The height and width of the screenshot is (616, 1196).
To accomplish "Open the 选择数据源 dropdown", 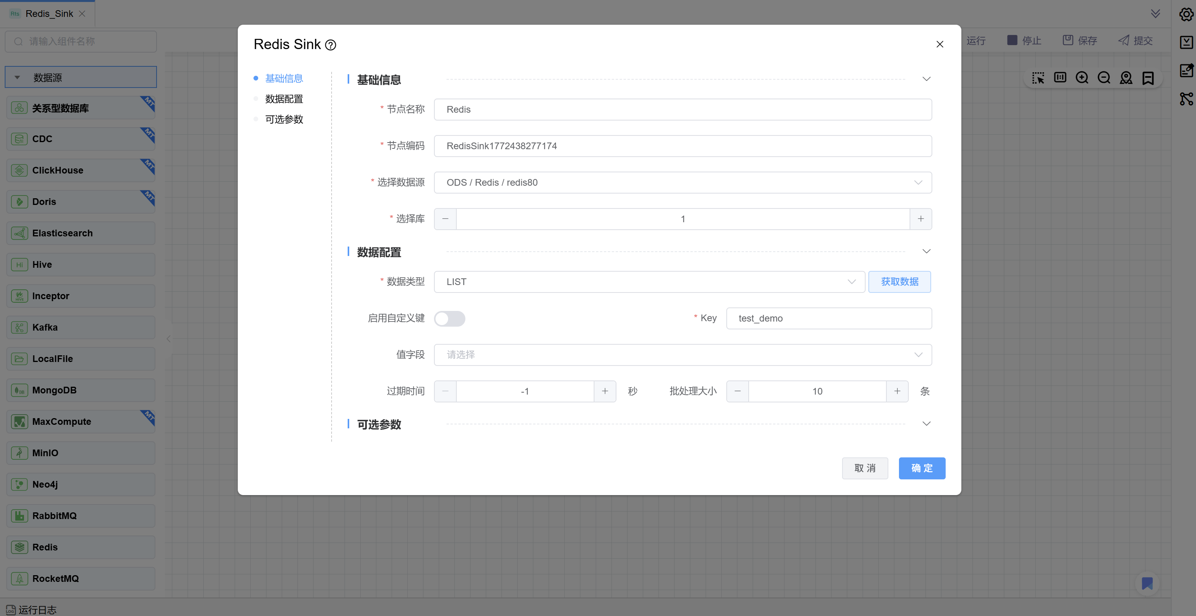I will (x=682, y=183).
